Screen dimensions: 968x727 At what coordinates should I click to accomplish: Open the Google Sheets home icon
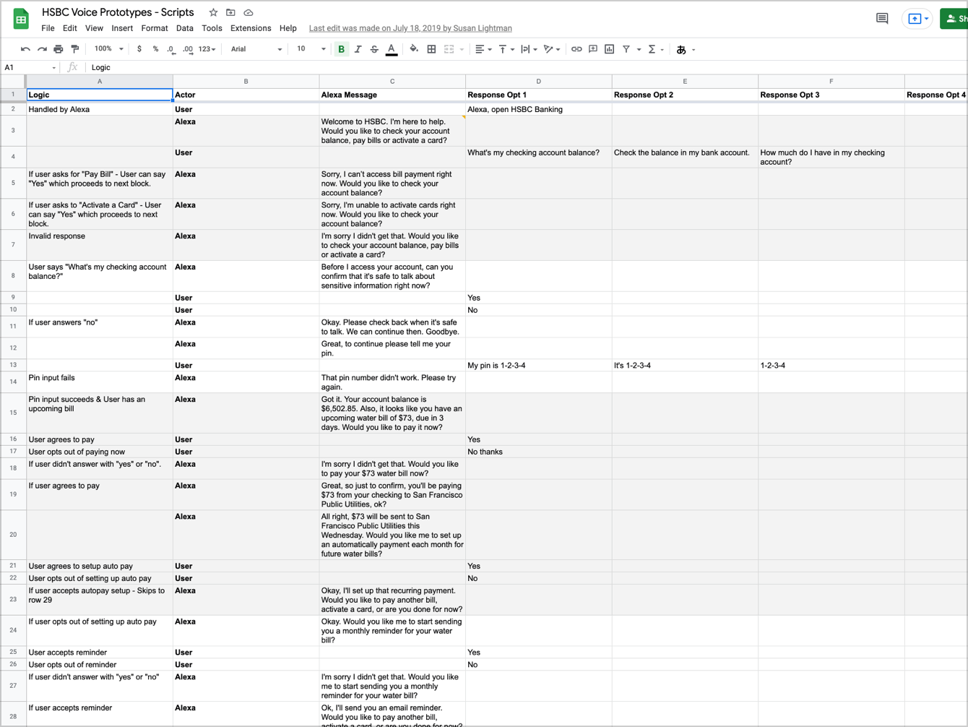pyautogui.click(x=21, y=20)
